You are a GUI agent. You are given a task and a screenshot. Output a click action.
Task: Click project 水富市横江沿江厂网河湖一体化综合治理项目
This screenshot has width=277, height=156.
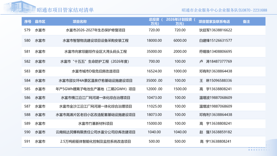click(x=96, y=98)
